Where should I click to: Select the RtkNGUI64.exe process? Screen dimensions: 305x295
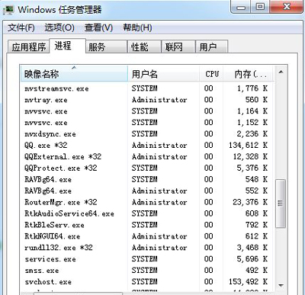click(147, 236)
